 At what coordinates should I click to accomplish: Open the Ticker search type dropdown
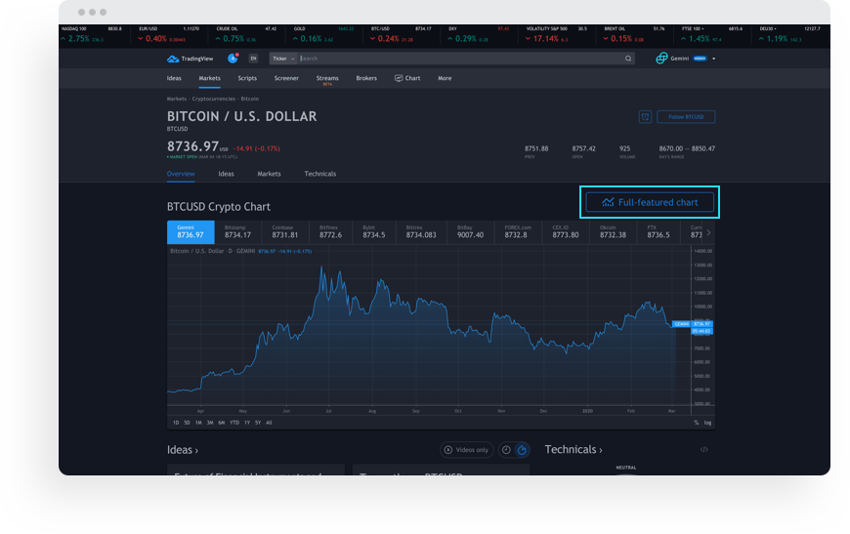tap(283, 59)
